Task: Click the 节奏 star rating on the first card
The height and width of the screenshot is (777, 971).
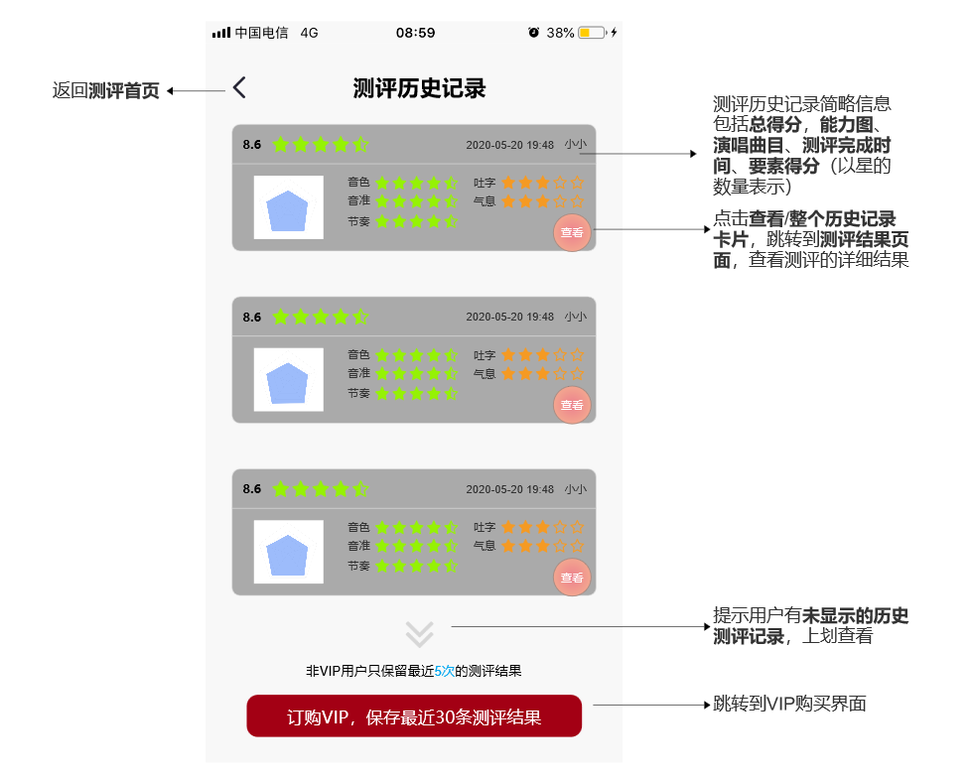Action: (x=417, y=221)
